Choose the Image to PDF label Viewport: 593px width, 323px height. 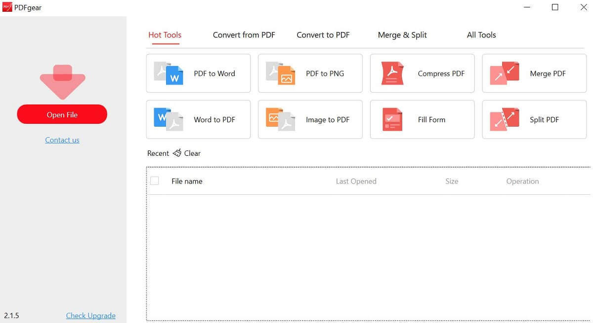tap(328, 119)
